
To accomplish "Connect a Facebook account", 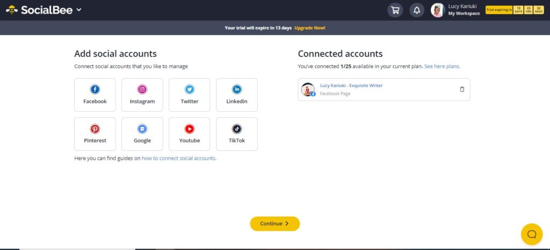I will pyautogui.click(x=95, y=95).
